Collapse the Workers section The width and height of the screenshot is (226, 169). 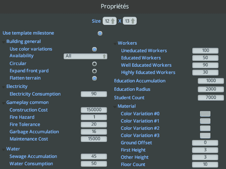(115, 44)
